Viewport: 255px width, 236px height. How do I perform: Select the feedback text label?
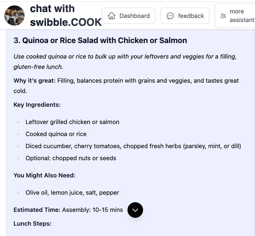[191, 16]
